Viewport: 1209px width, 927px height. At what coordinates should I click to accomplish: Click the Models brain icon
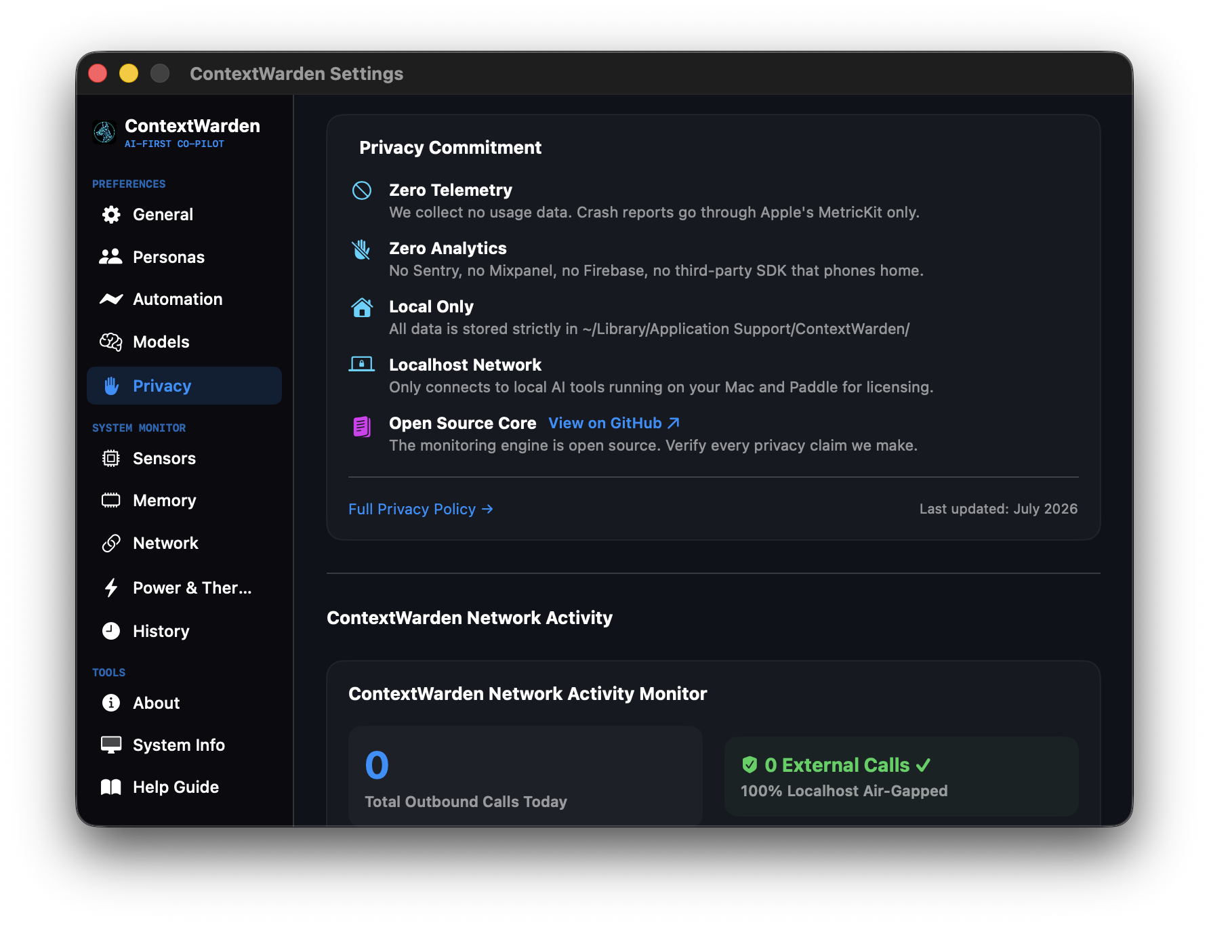[x=111, y=342]
